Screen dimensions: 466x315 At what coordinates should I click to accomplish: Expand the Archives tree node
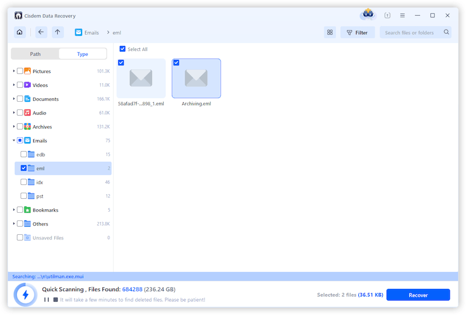click(x=13, y=126)
